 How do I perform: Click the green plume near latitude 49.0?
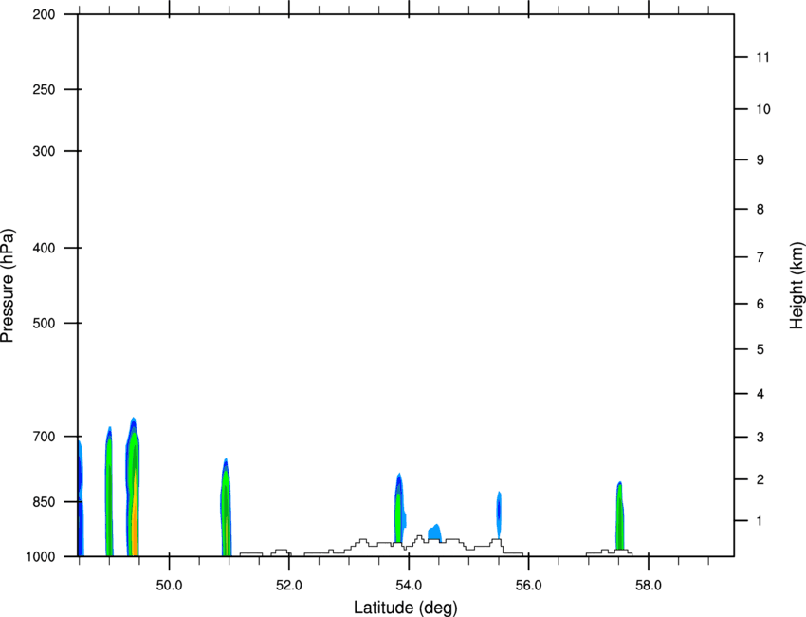109,493
